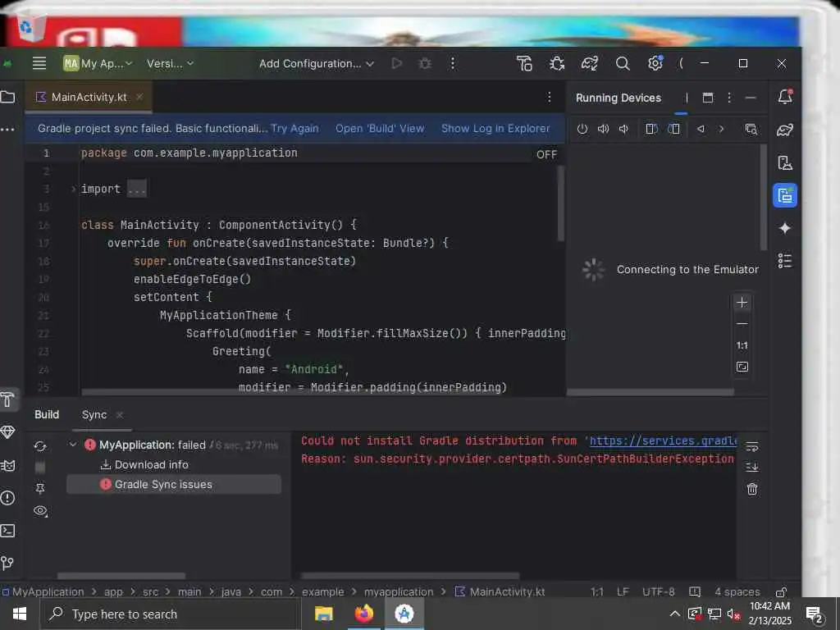Open the main hamburger menu
This screenshot has height=630, width=840.
(x=39, y=63)
